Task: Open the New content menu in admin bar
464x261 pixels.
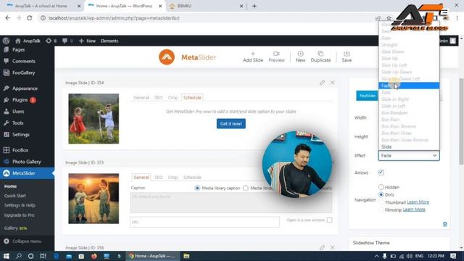Action: point(87,41)
